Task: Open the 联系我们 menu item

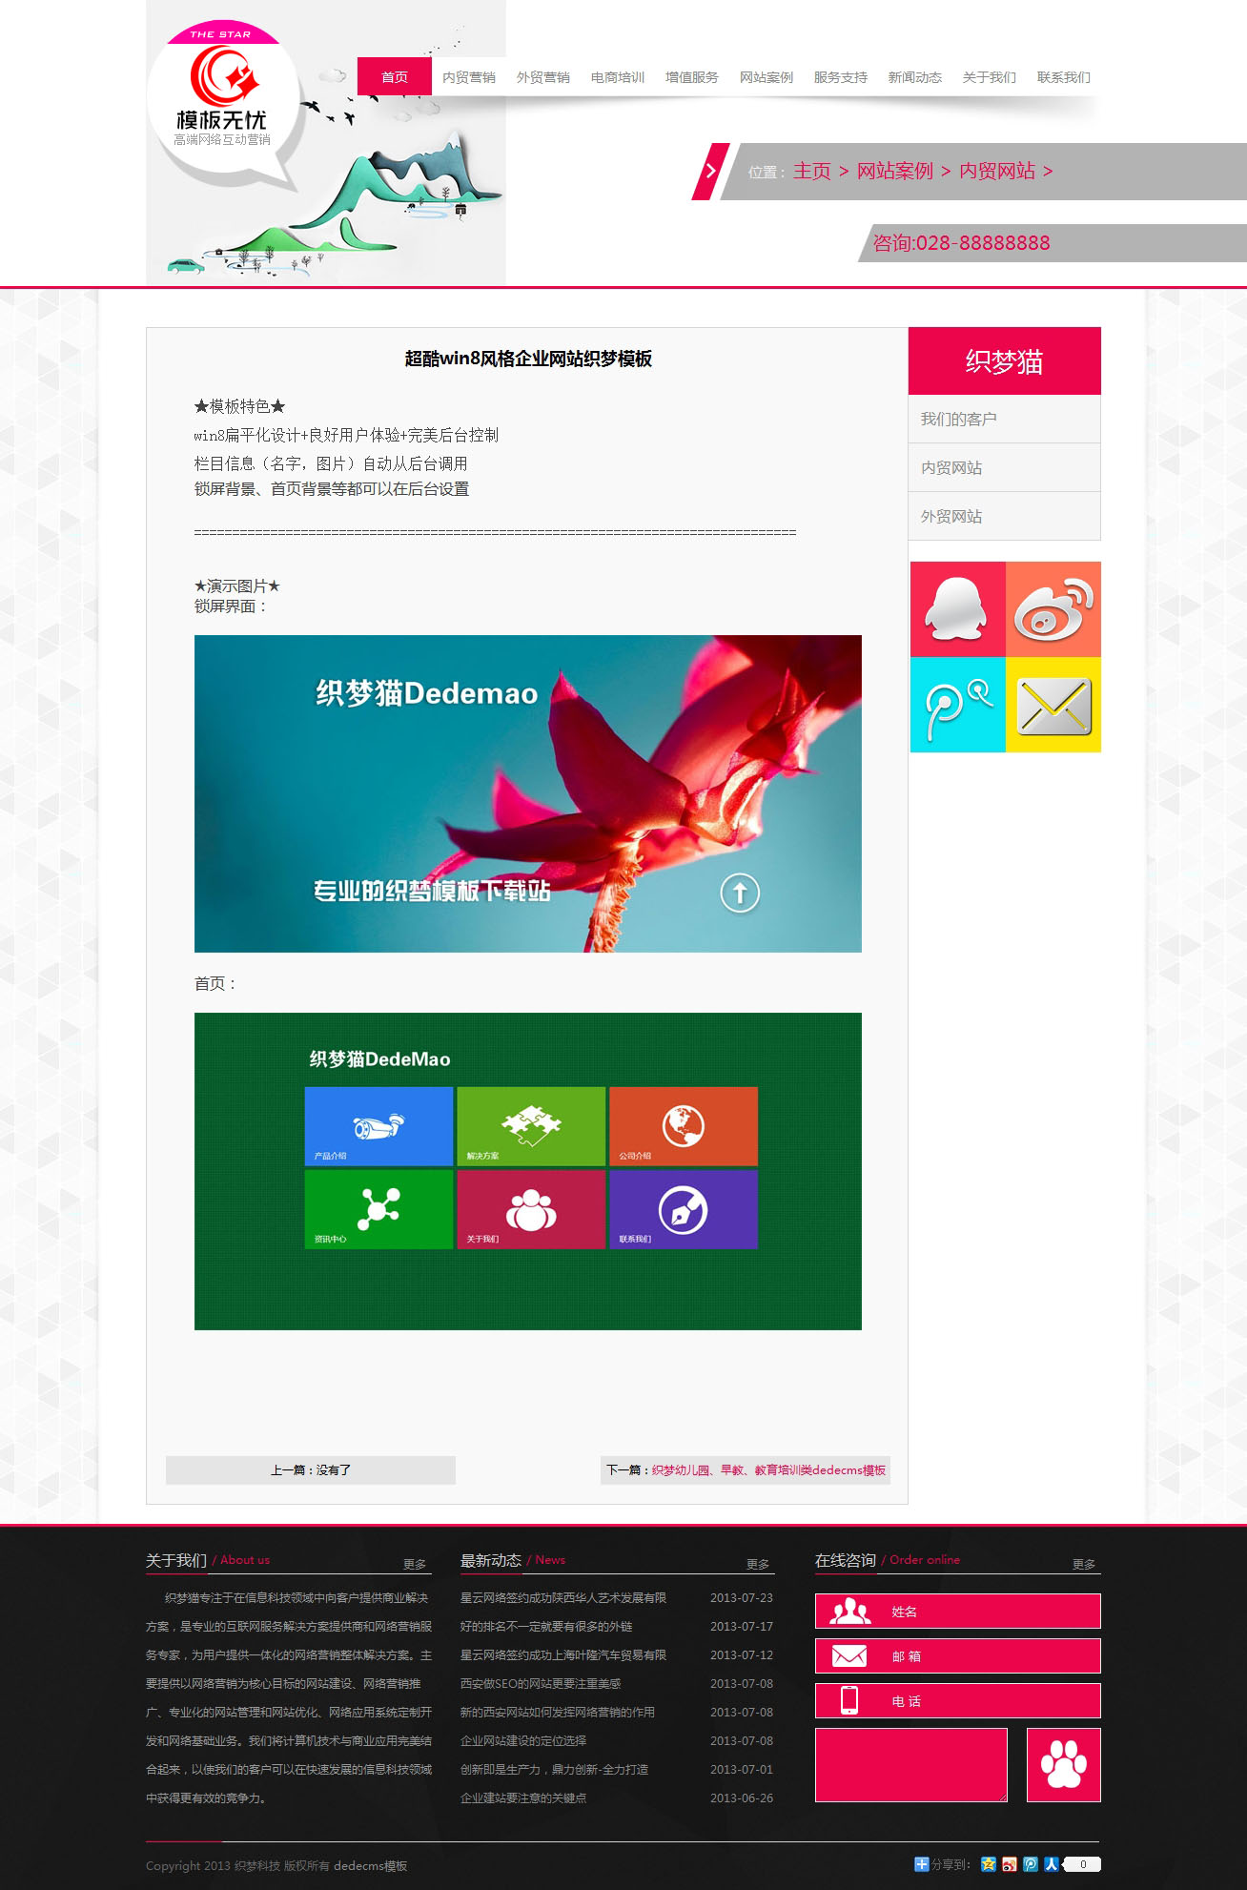Action: pyautogui.click(x=1063, y=77)
